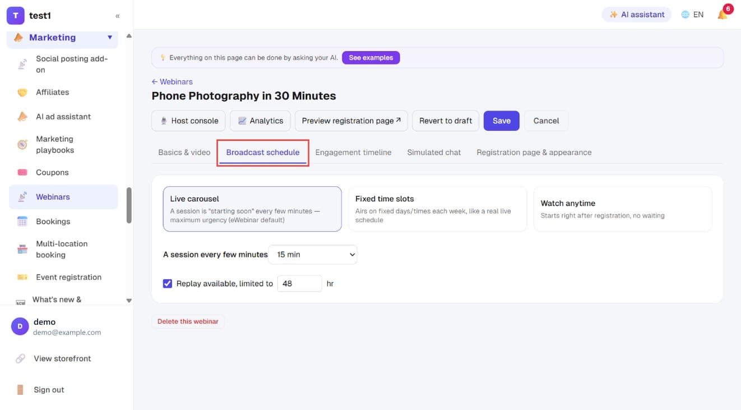Click See examples button
741x410 pixels.
(x=371, y=58)
